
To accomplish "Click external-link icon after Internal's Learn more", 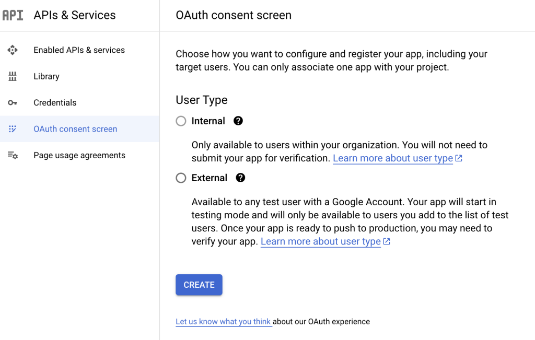I will (x=459, y=158).
